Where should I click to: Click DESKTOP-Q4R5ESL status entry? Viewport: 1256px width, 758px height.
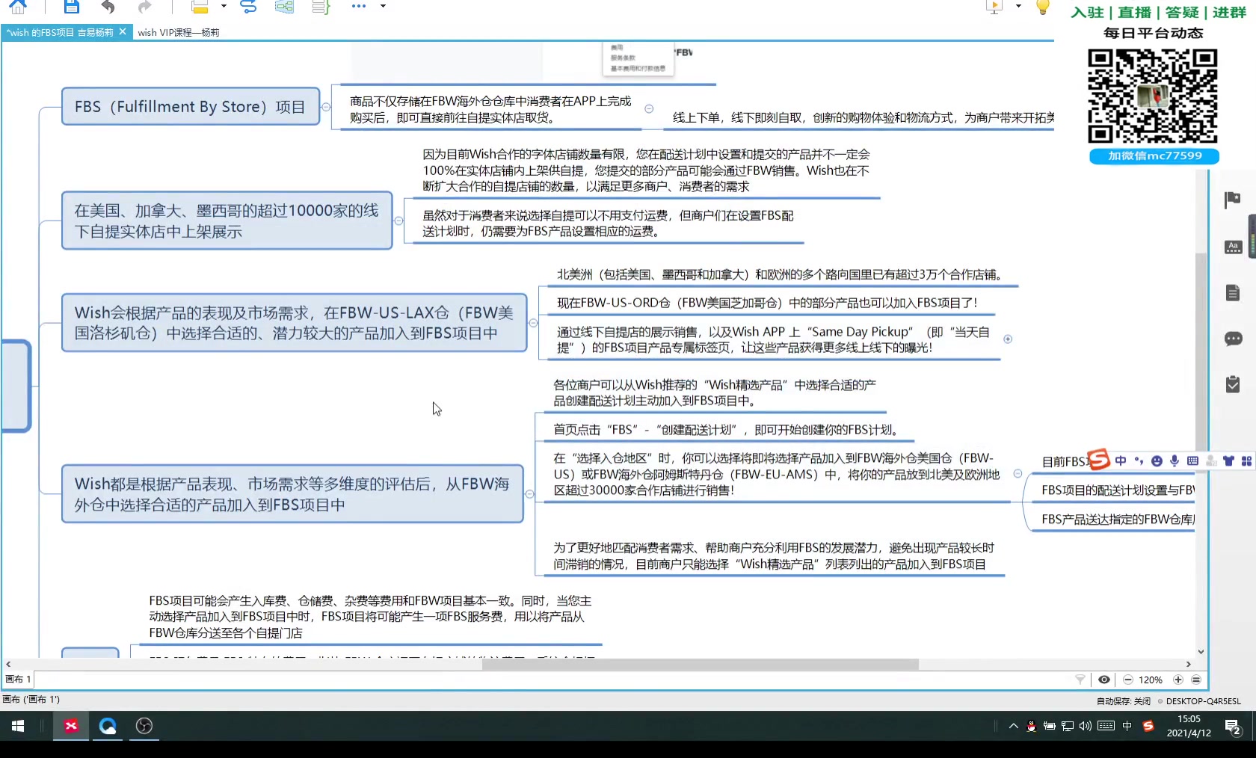click(x=1203, y=701)
